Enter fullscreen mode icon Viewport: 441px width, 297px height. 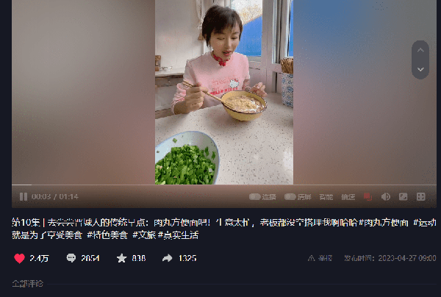click(420, 196)
